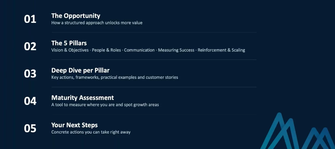Open the "Maturity Assessment" heading
The image size is (335, 149).
(x=83, y=98)
